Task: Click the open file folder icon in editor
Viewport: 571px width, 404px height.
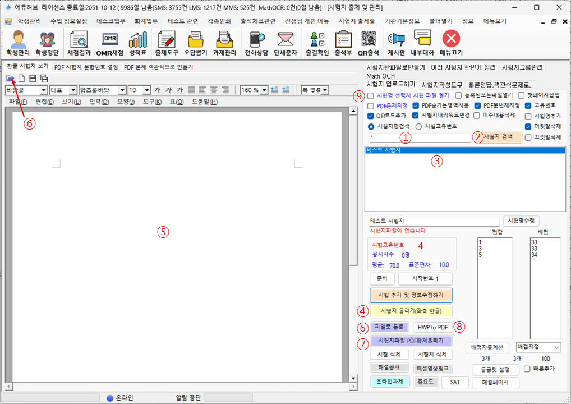Action: 10,78
